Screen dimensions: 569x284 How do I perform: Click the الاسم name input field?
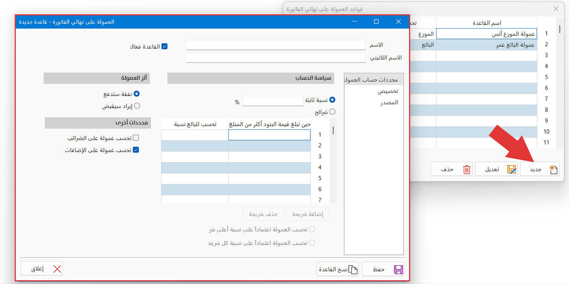coord(276,45)
